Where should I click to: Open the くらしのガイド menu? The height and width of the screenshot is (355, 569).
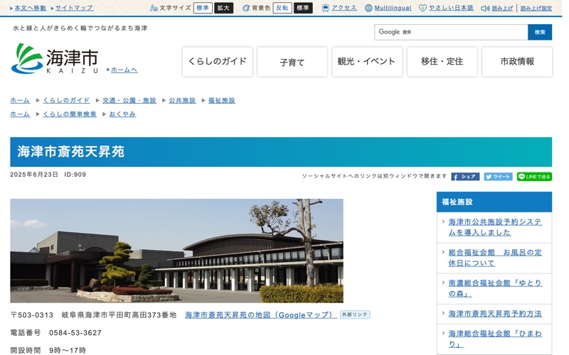(x=218, y=62)
